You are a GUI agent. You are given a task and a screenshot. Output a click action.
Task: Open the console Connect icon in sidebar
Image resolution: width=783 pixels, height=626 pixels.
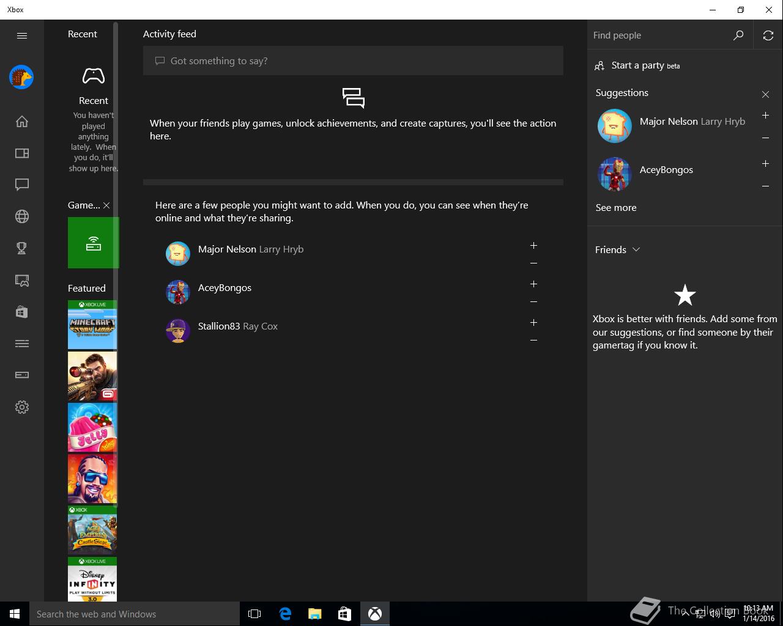(x=22, y=375)
